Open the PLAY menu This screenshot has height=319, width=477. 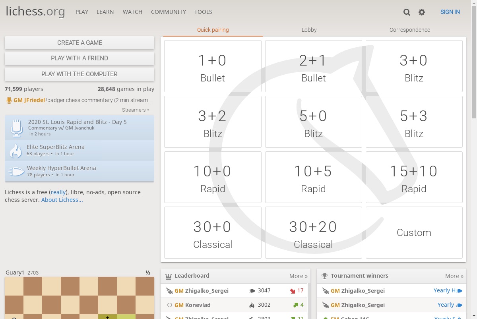(82, 12)
